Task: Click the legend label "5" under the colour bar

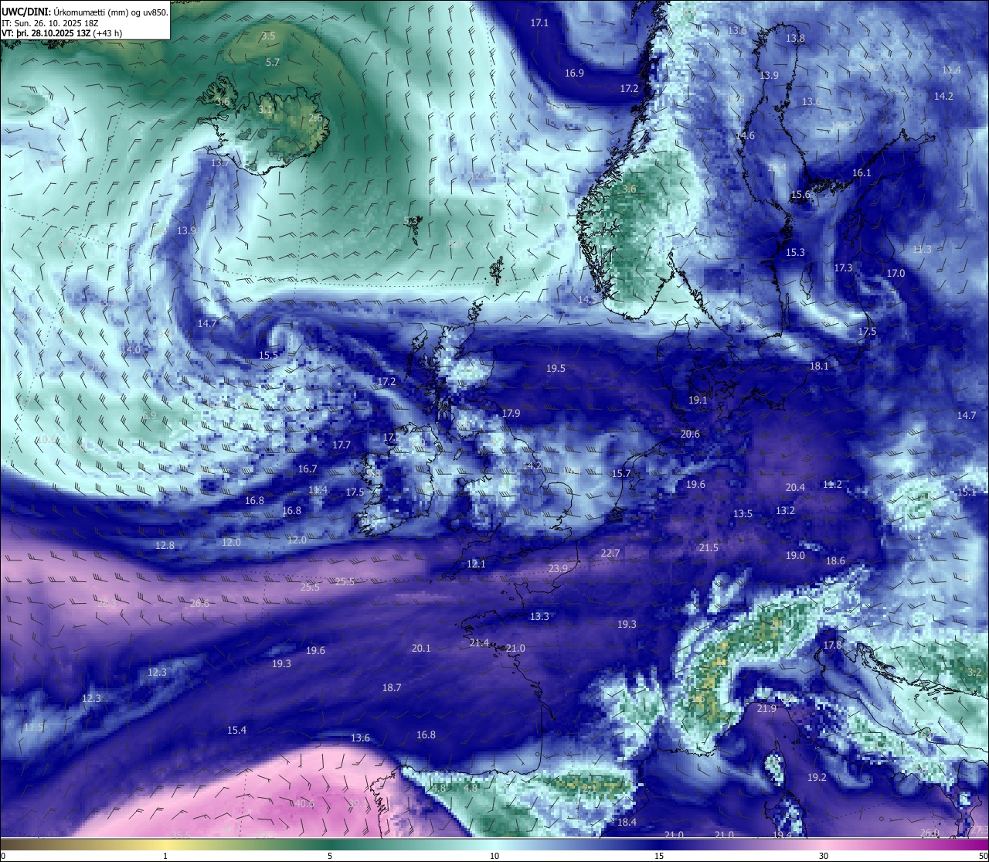Action: click(x=330, y=856)
